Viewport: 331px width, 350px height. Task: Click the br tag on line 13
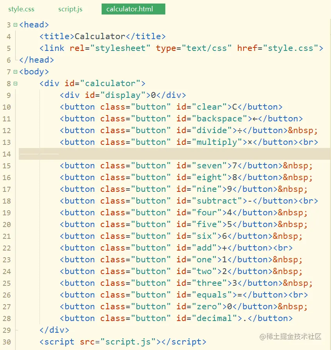308,142
